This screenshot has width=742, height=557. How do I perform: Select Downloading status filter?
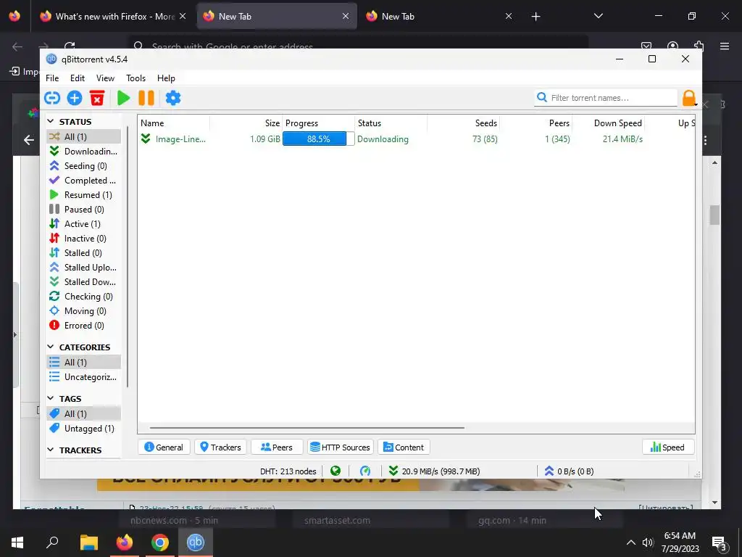[84, 151]
